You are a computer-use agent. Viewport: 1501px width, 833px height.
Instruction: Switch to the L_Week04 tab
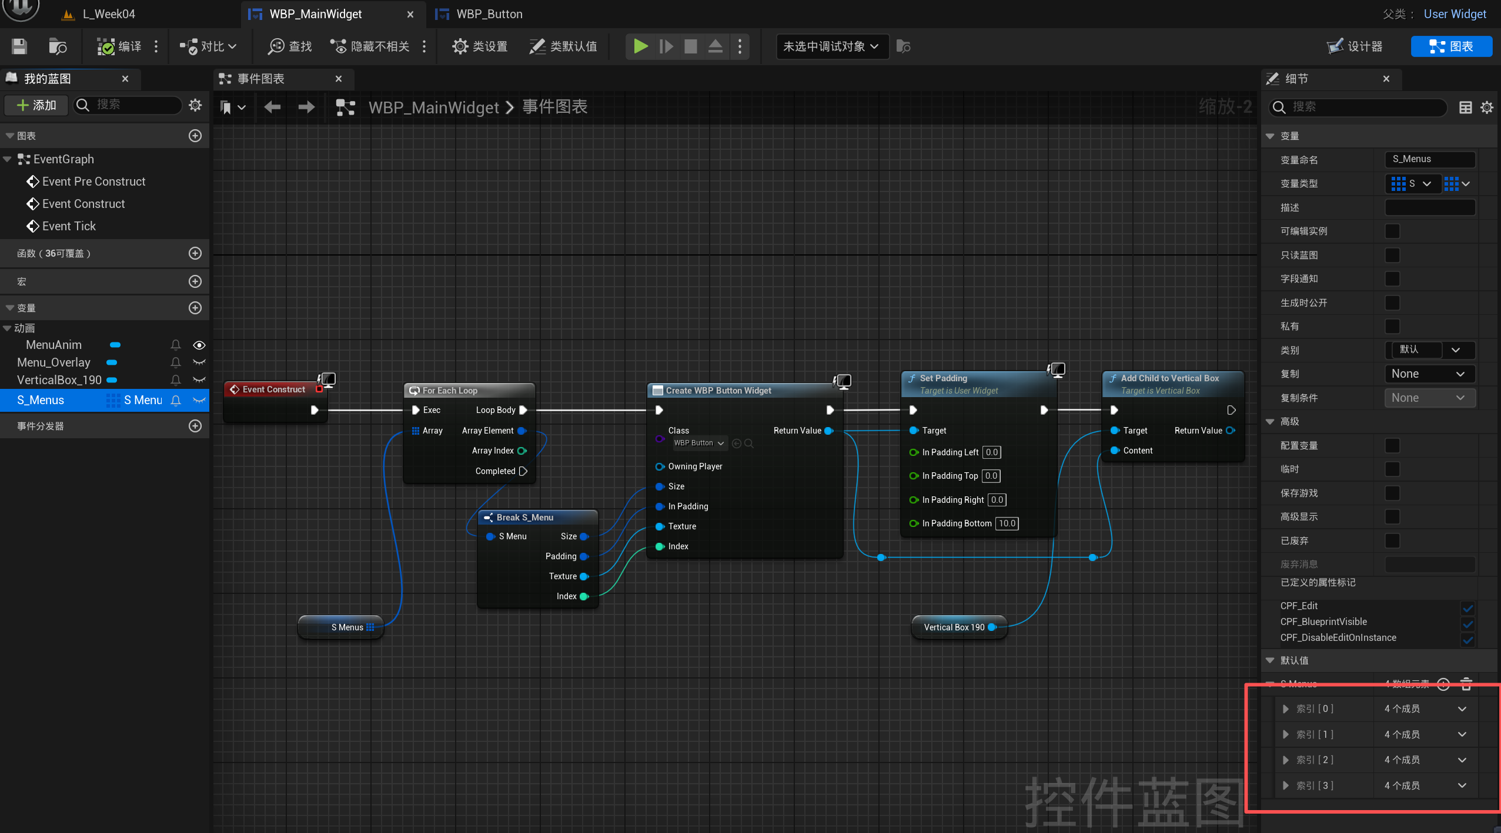pos(108,14)
